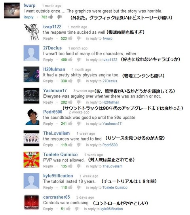Thumbs up tvap1122's respawn comment
Viewport: 190px width, 215px height.
(x=70, y=38)
